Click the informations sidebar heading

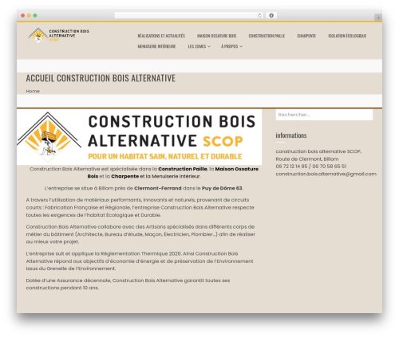tap(291, 135)
